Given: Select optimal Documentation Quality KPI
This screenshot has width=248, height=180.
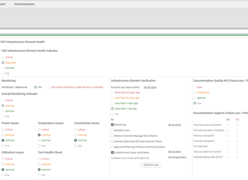Looking at the screenshot, I should (194, 98).
